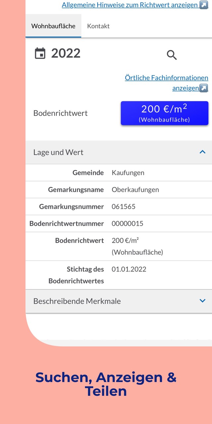Click the blue 200 €/m² Bodenrichtwert badge
This screenshot has height=424, width=212.
pyautogui.click(x=164, y=113)
